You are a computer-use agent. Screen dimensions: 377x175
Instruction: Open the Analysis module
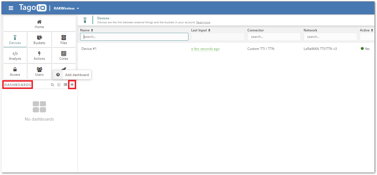[x=15, y=56]
